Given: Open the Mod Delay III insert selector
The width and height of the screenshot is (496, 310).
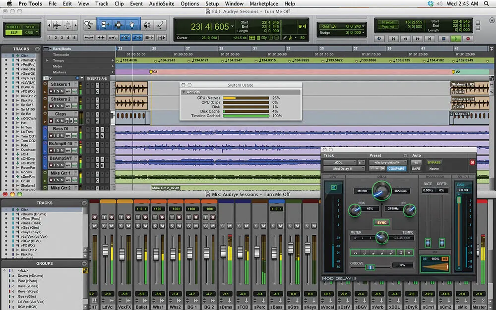Looking at the screenshot, I should [343, 168].
